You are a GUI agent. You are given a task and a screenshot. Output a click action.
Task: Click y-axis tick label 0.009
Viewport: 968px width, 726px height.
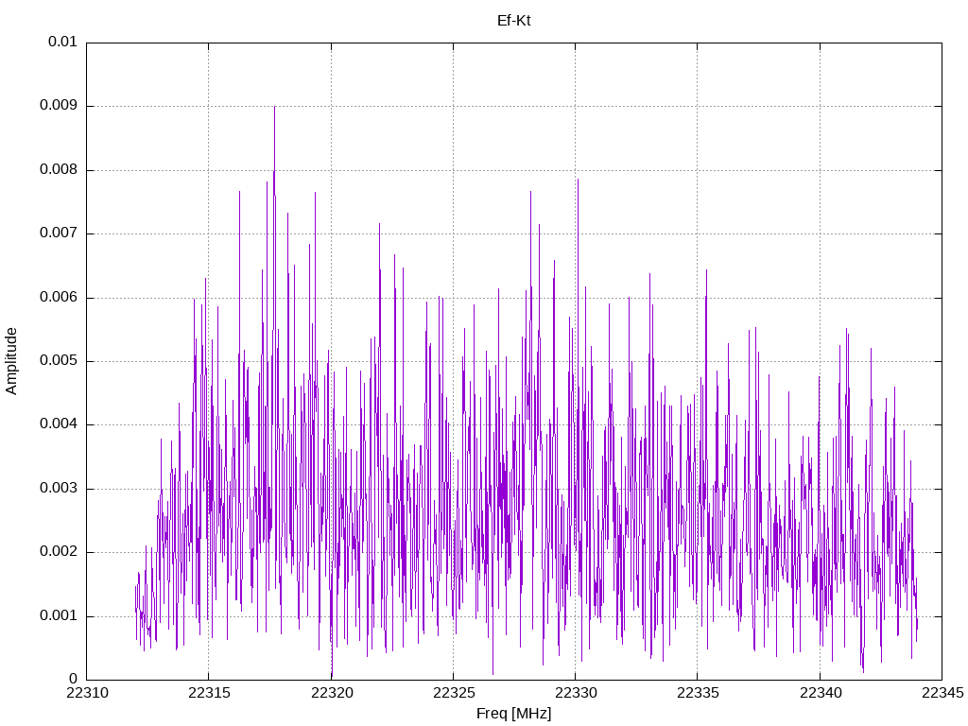59,106
